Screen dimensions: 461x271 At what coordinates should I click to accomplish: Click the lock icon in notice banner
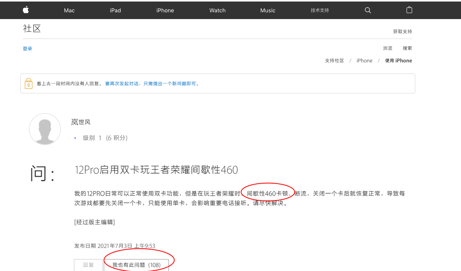[28, 83]
